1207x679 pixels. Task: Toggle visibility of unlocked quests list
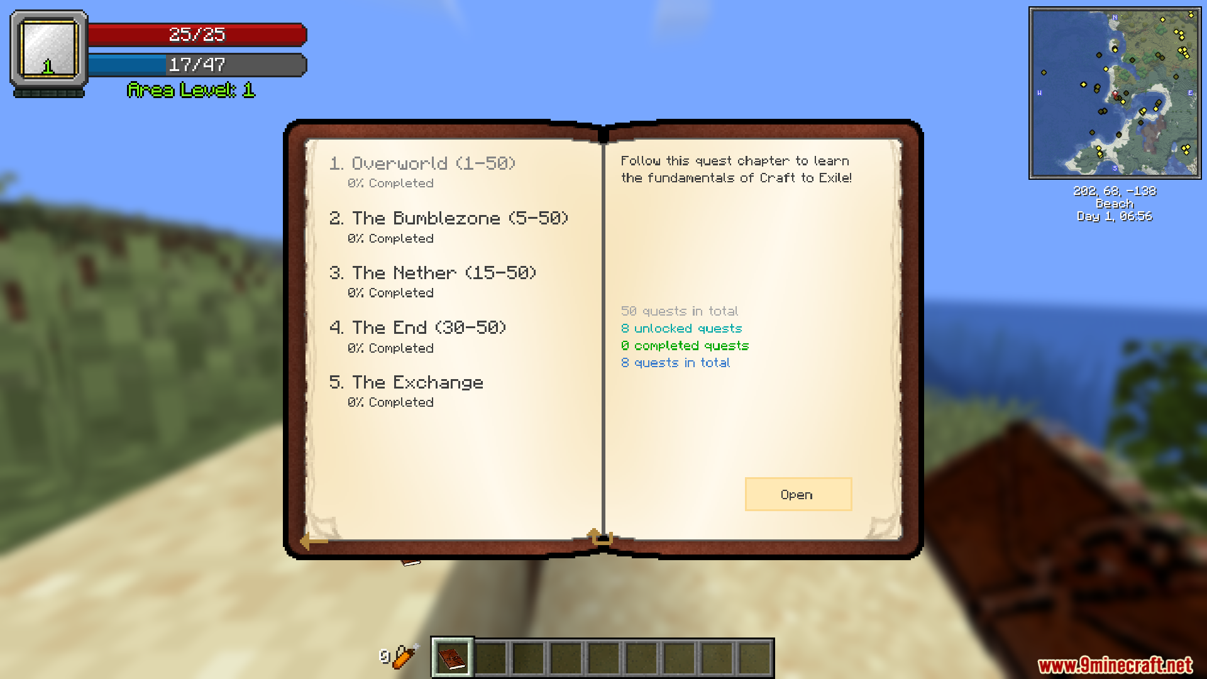coord(679,328)
